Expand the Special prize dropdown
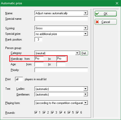The width and height of the screenshot is (121, 120). click(85, 34)
